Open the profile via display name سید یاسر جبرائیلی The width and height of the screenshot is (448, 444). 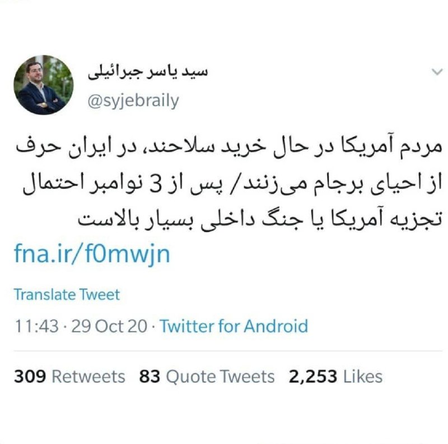148,72
